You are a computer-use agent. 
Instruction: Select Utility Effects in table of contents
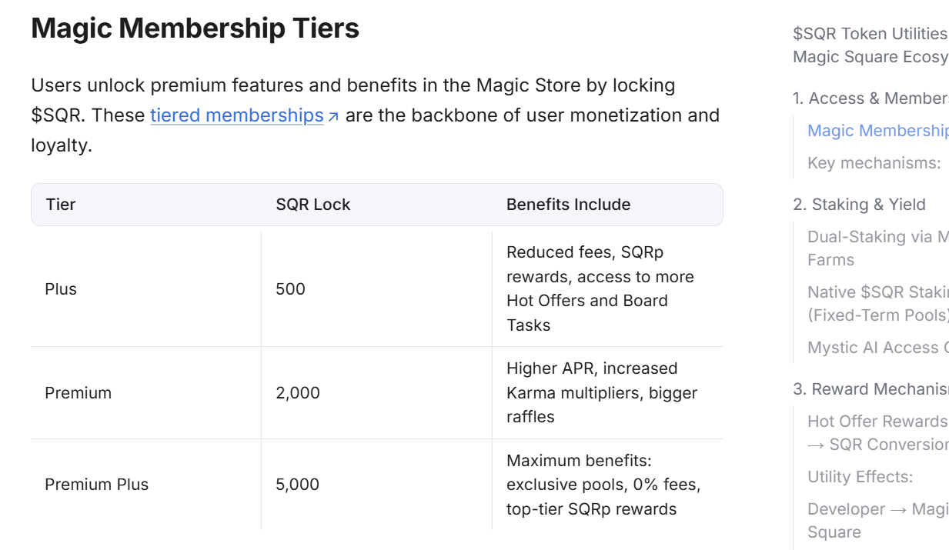[860, 477]
